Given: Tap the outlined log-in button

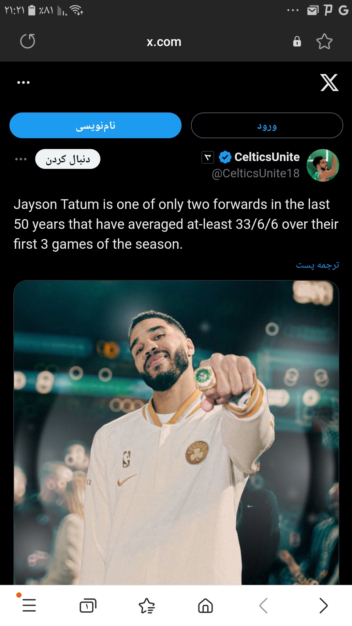Looking at the screenshot, I should point(267,126).
